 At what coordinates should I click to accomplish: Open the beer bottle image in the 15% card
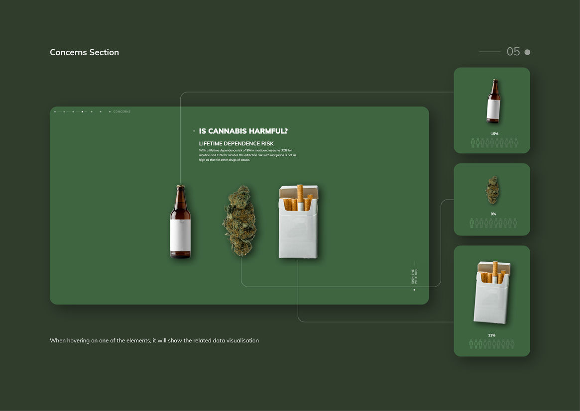(493, 102)
